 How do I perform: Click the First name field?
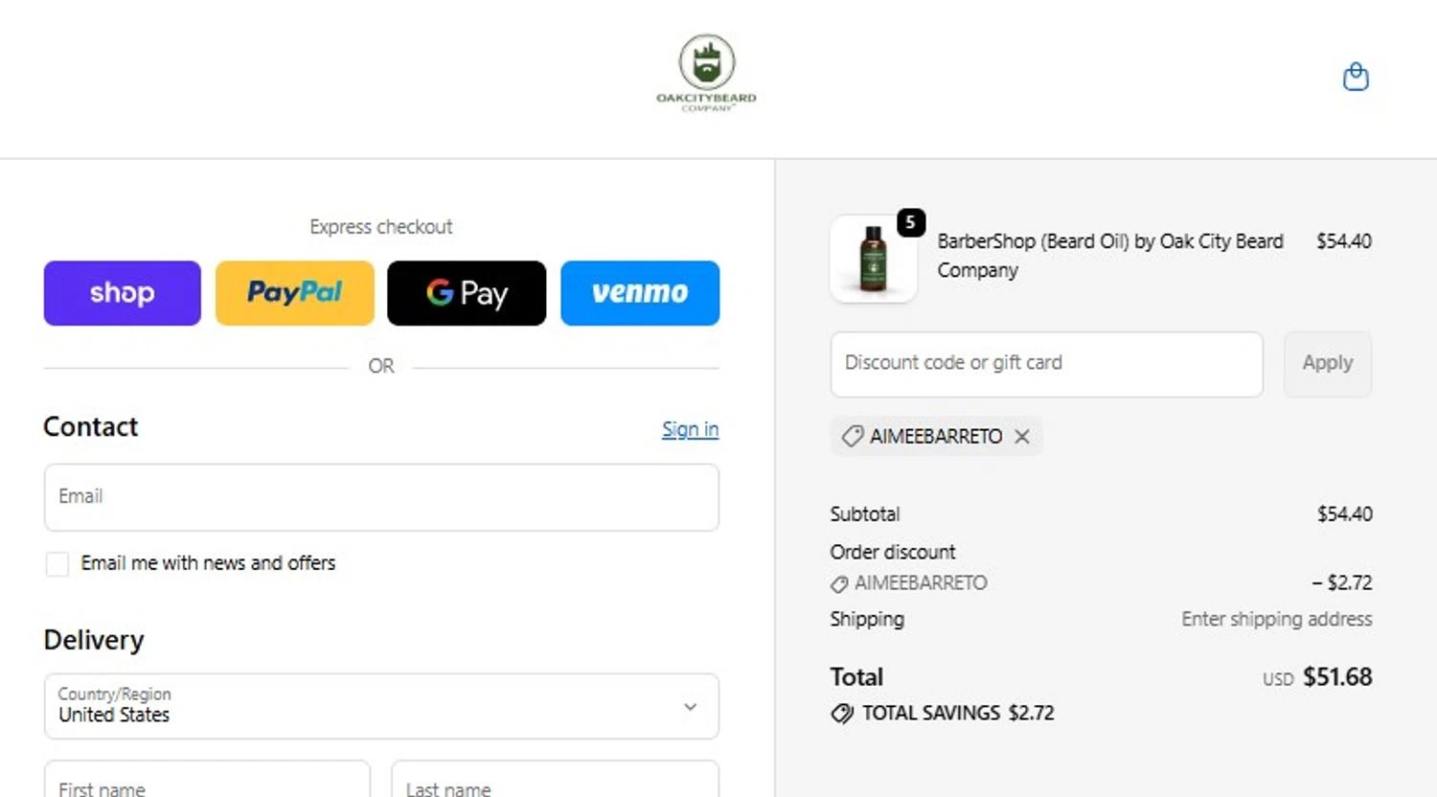click(207, 780)
